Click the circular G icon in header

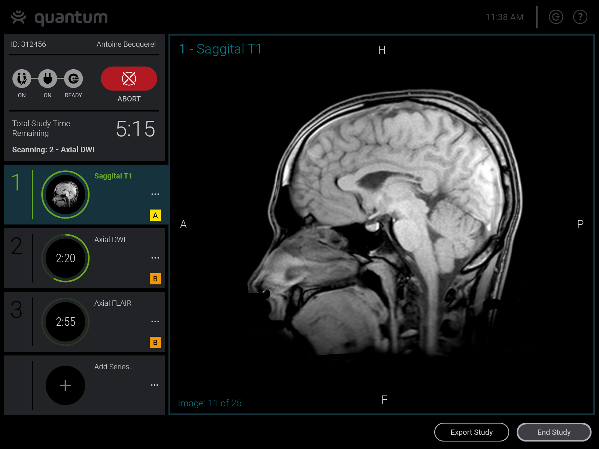click(x=556, y=17)
